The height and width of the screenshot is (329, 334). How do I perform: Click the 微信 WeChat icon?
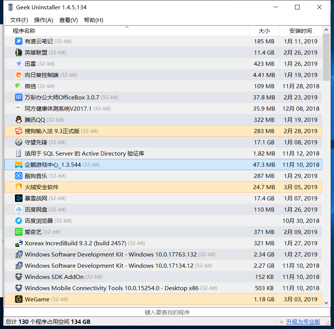18,86
